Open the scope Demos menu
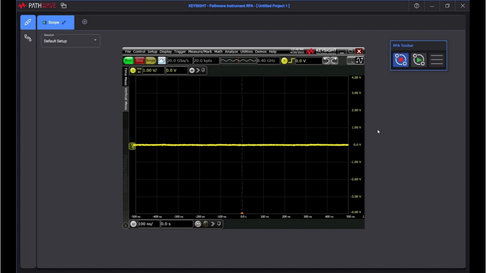Screen dimensions: 486x273 (261, 52)
